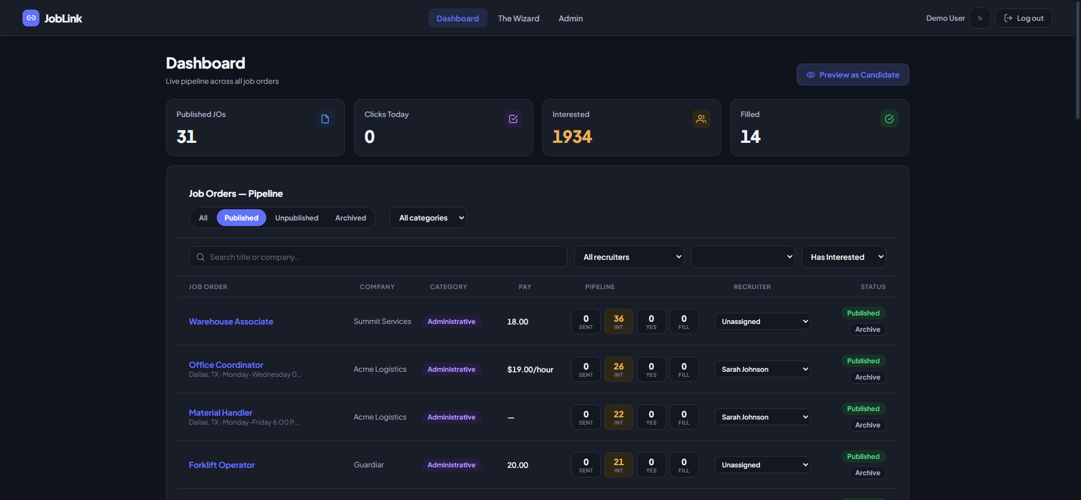The image size is (1081, 500).
Task: Click the search magnifier icon
Action: [x=200, y=257]
